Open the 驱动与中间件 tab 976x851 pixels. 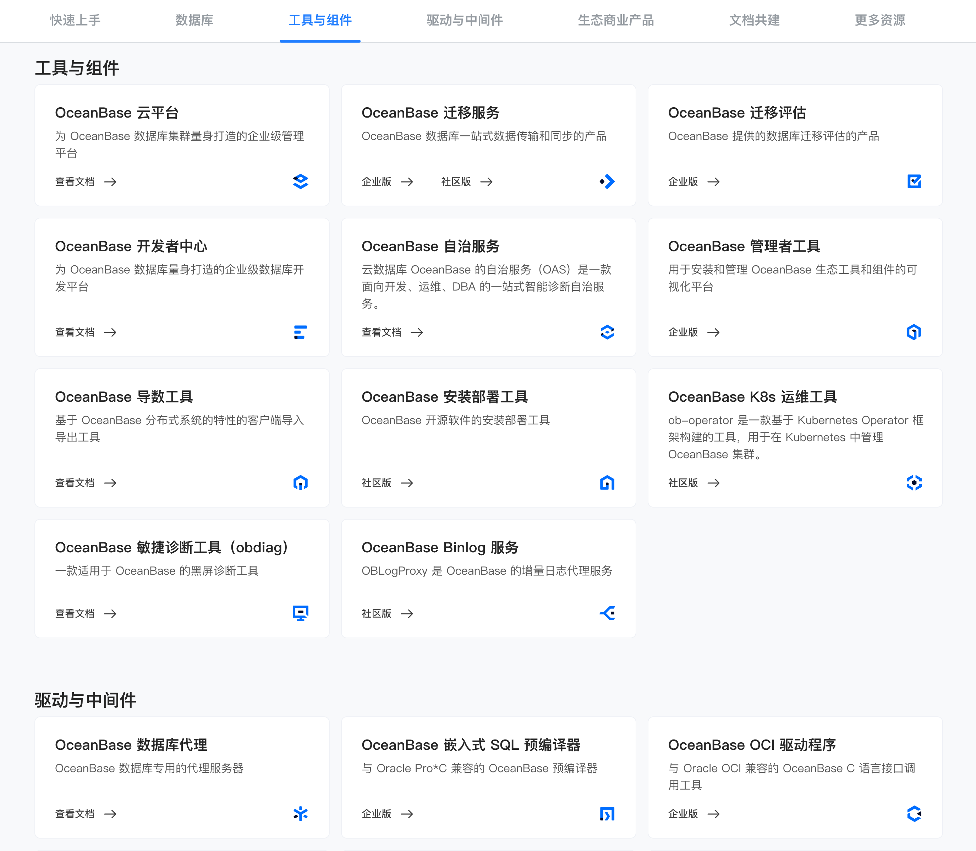click(464, 20)
